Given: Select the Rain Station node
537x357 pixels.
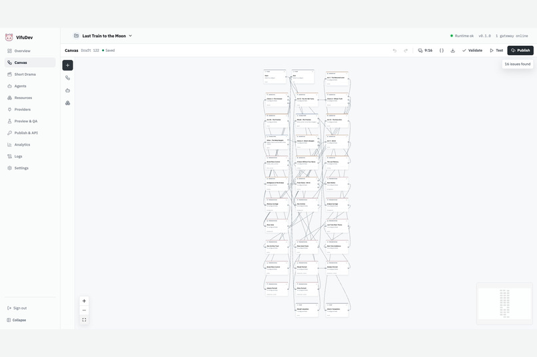Looking at the screenshot, I should coord(337,184).
